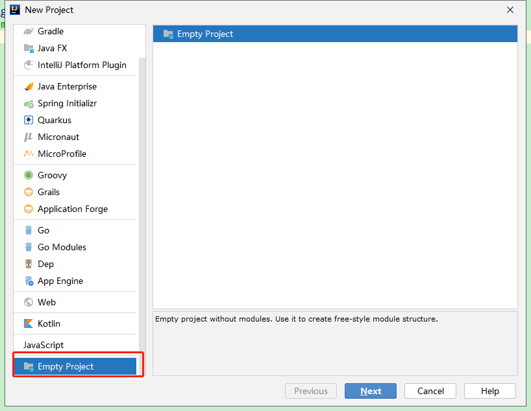531x411 pixels.
Task: Pick Micronaut from project list
Action: pyautogui.click(x=75, y=137)
